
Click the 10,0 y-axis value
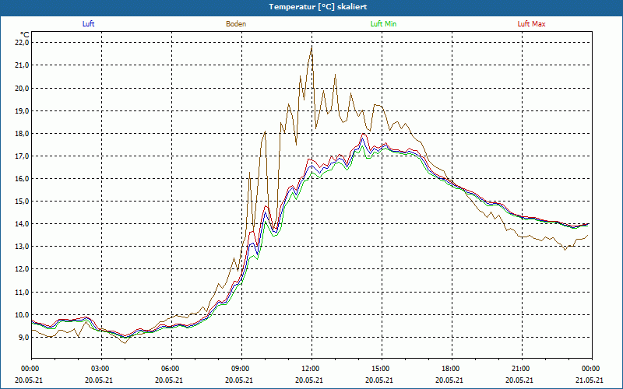pos(23,315)
